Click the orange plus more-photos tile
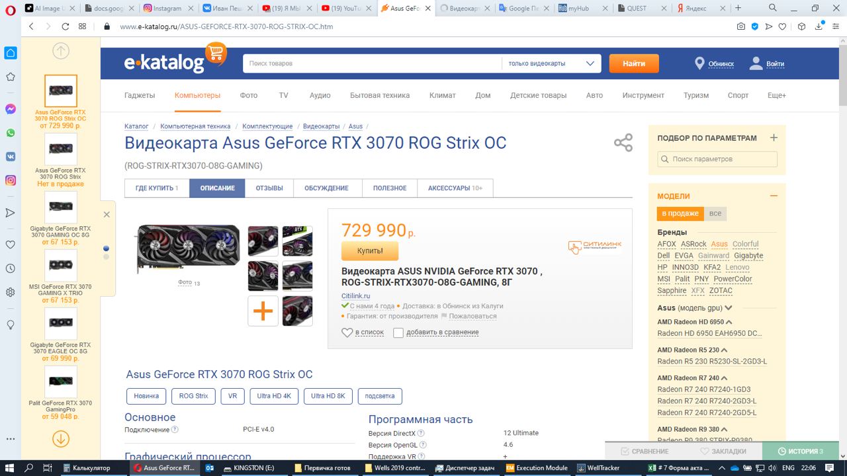The width and height of the screenshot is (847, 476). coord(263,311)
